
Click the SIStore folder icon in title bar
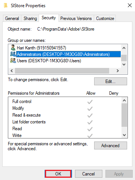(x=6, y=6)
